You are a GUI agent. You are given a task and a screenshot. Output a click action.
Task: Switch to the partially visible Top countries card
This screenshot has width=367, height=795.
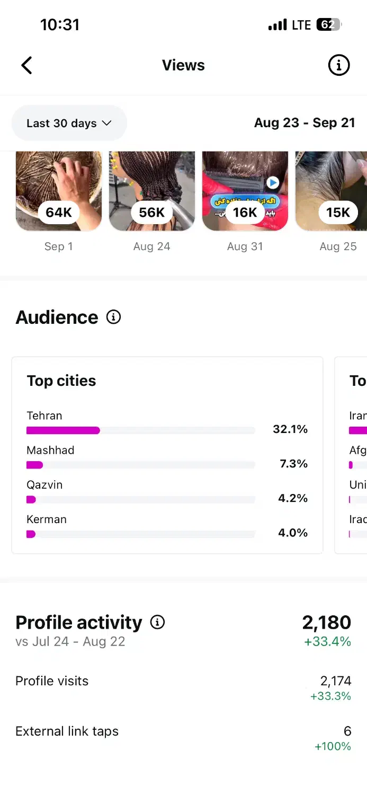click(352, 456)
